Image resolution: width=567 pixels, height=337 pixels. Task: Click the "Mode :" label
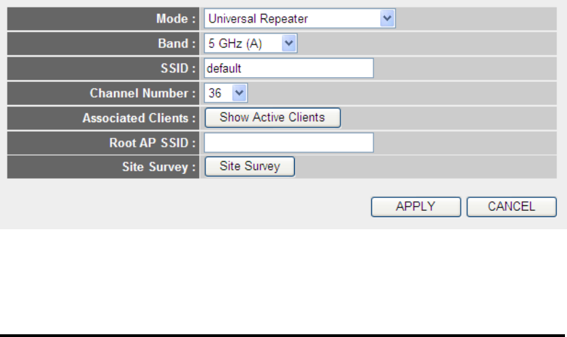coord(176,19)
